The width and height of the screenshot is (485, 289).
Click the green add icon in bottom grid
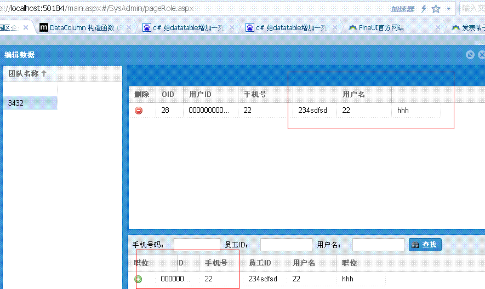(x=139, y=279)
